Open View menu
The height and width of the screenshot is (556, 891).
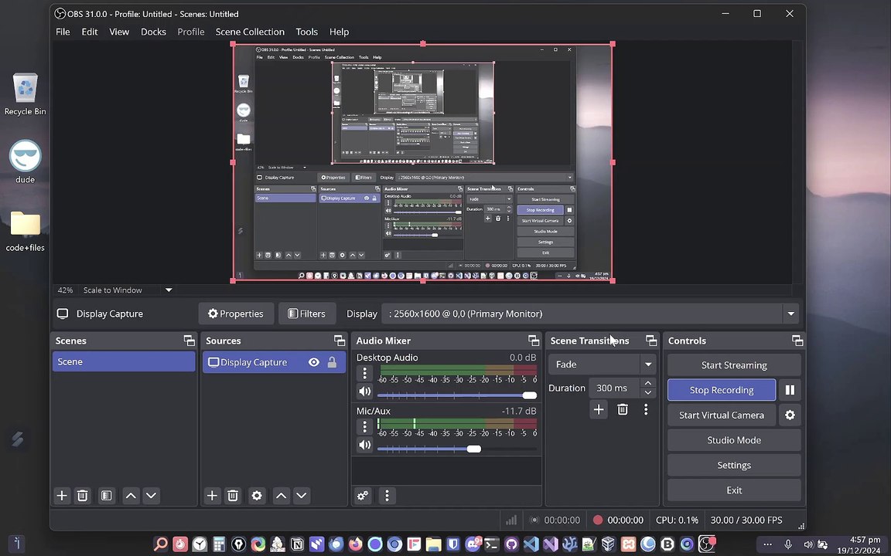[x=119, y=32]
